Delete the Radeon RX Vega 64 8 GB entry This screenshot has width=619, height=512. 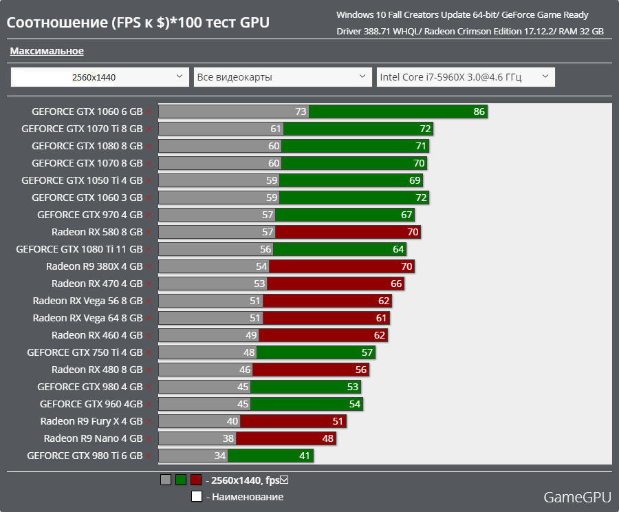pos(149,319)
